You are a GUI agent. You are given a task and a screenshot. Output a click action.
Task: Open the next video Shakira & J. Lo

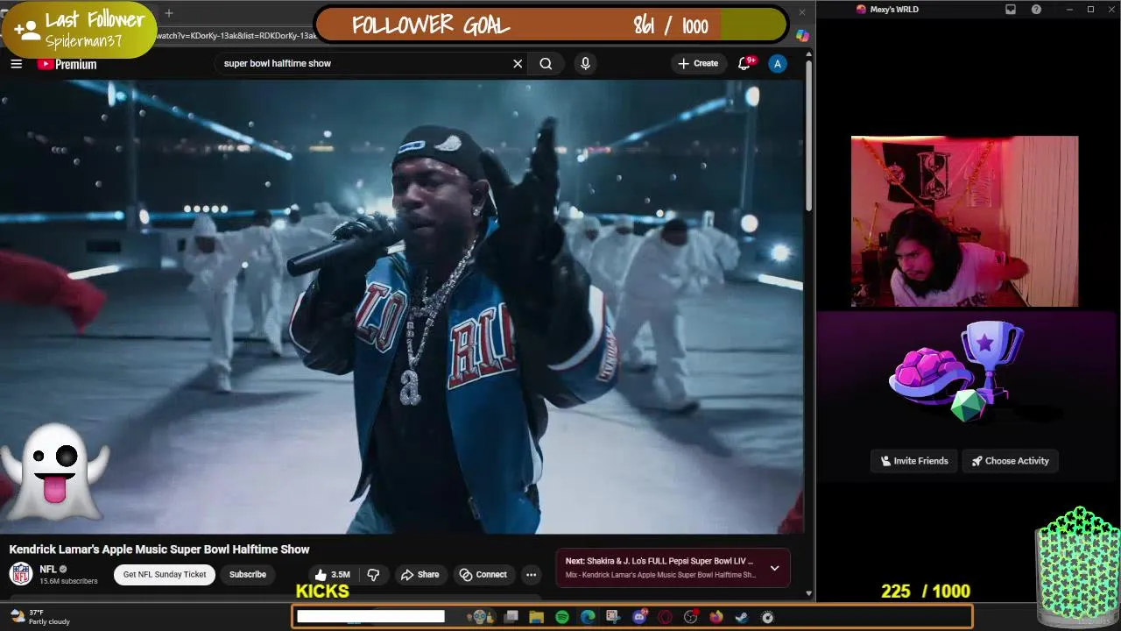(x=659, y=561)
